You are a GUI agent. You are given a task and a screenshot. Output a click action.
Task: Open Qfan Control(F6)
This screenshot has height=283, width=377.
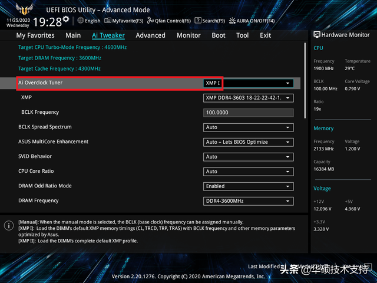coord(169,21)
